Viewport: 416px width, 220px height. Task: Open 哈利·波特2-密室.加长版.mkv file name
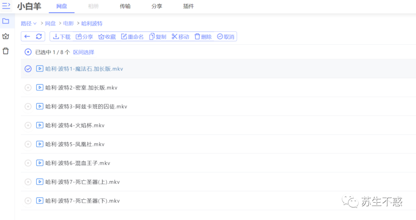[81, 88]
